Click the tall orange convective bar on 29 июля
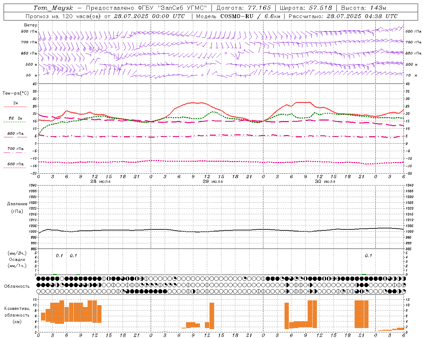Viewport: 423px width, 338px height. pyautogui.click(x=212, y=316)
